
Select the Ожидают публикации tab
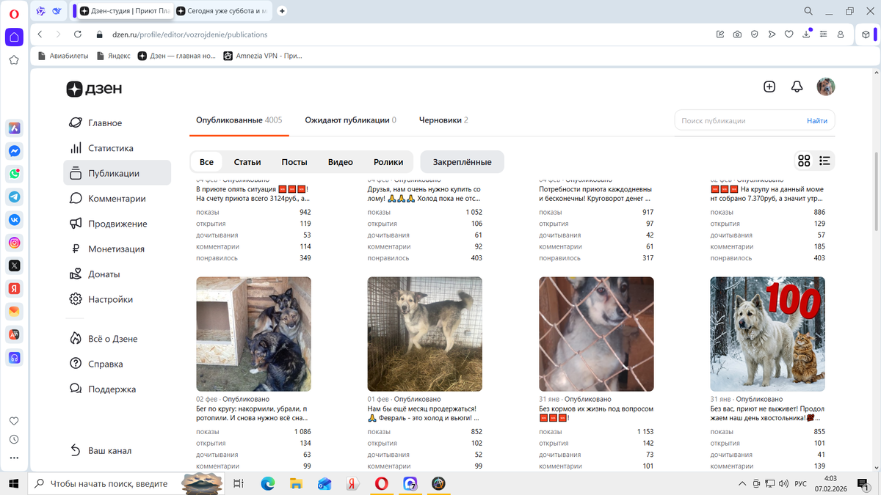point(351,120)
